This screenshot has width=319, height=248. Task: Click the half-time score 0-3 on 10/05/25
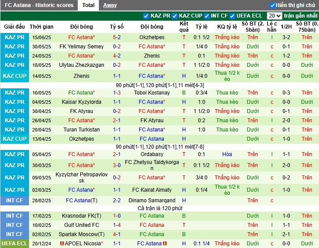click(x=286, y=93)
